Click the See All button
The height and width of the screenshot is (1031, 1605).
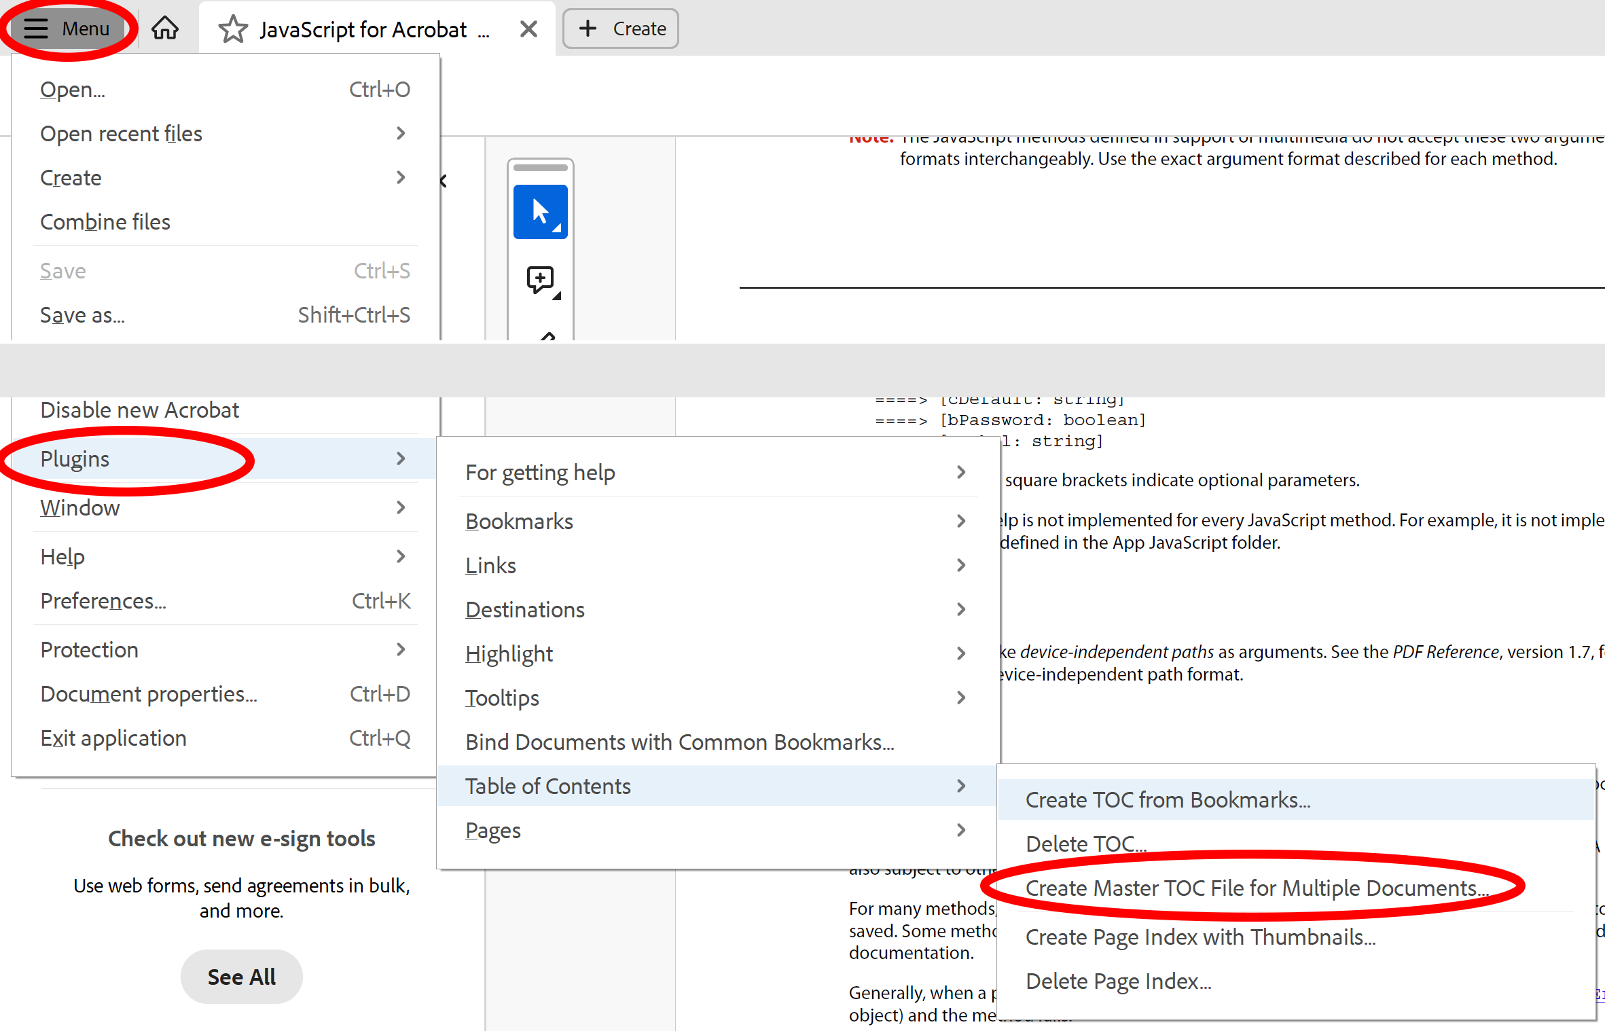[241, 977]
